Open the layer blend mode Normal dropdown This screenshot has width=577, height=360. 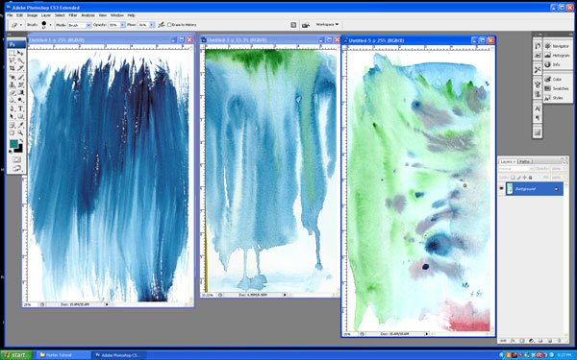point(516,169)
